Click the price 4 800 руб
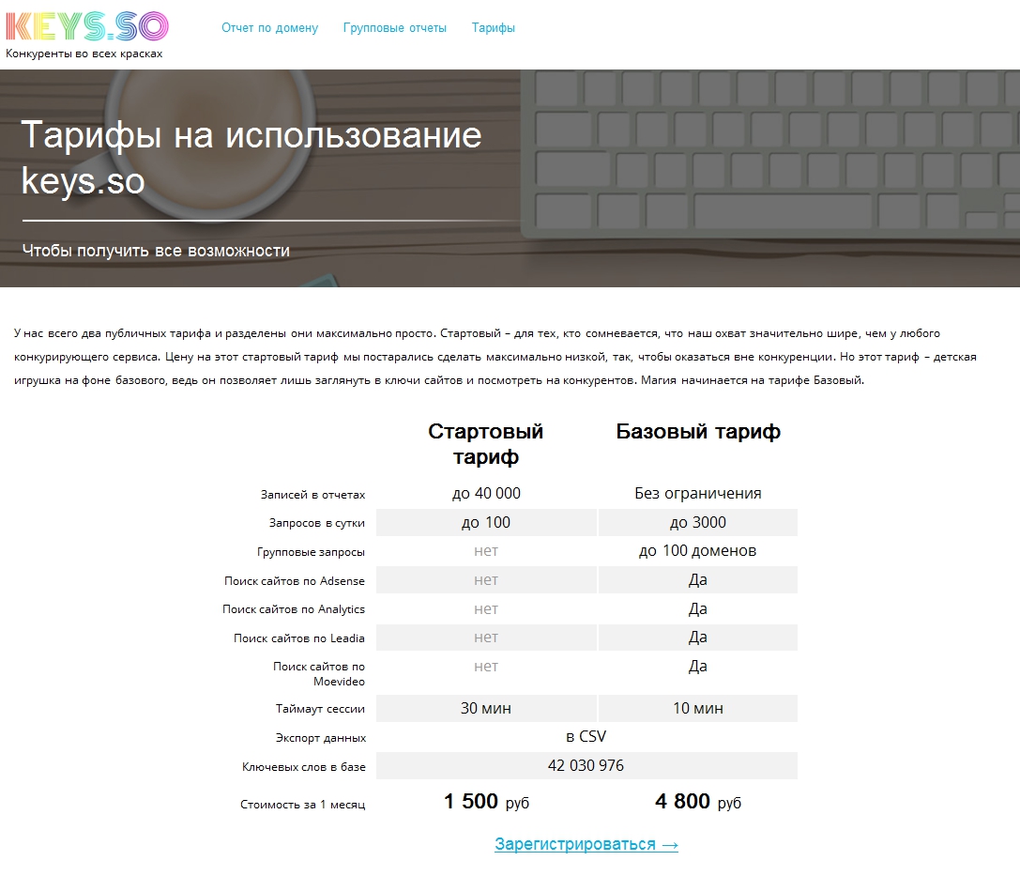Viewport: 1020px width, 876px height. pyautogui.click(x=698, y=801)
